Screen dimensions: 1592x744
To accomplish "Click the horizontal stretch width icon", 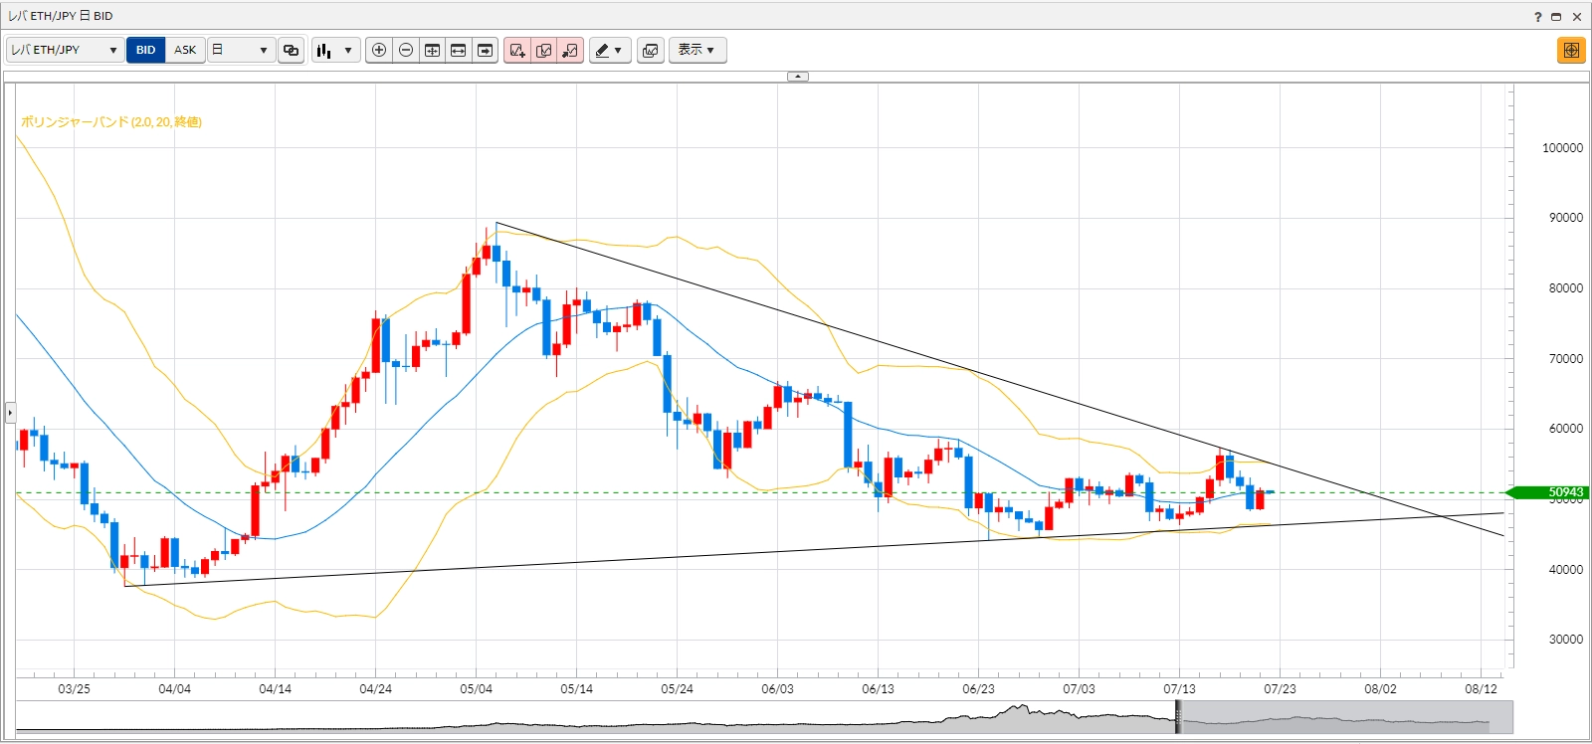I will point(459,50).
